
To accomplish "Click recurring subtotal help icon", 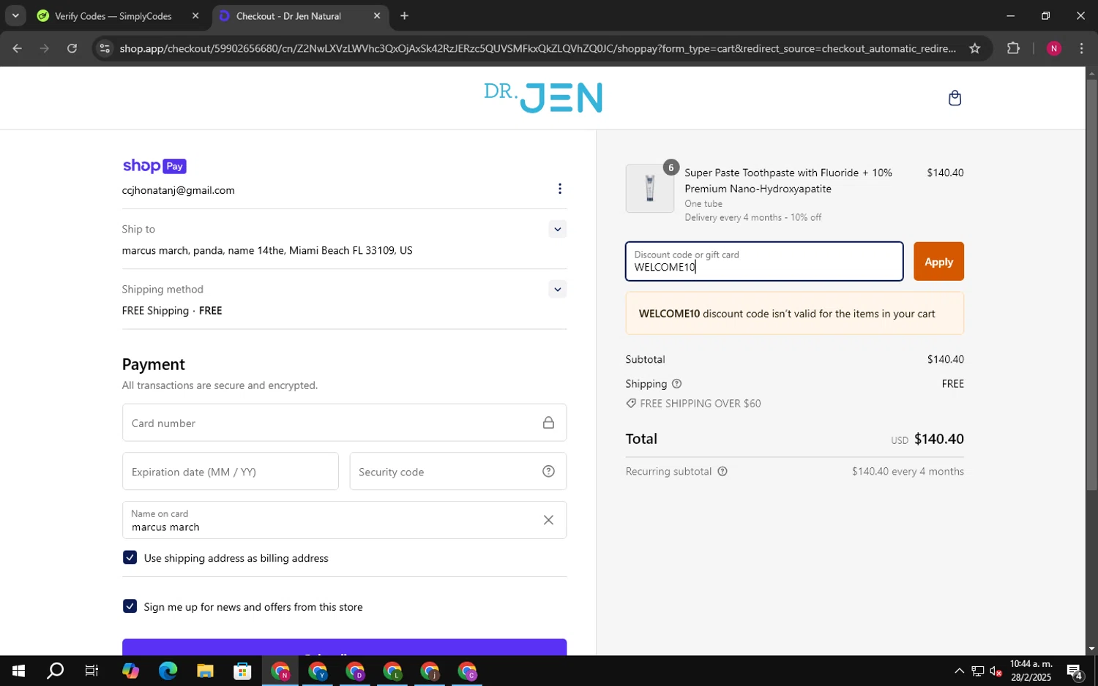I will [x=722, y=472].
